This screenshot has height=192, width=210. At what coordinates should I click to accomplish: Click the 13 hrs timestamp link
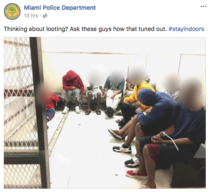(x=31, y=16)
